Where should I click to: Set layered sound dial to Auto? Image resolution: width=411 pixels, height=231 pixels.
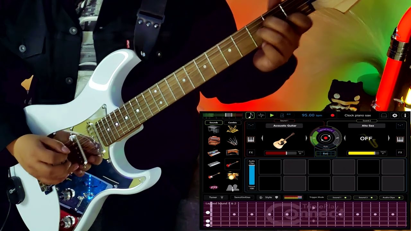click(x=326, y=146)
